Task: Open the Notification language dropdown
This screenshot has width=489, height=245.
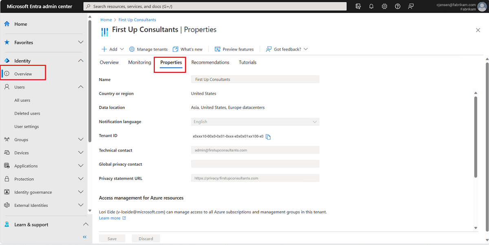Action: click(x=314, y=121)
